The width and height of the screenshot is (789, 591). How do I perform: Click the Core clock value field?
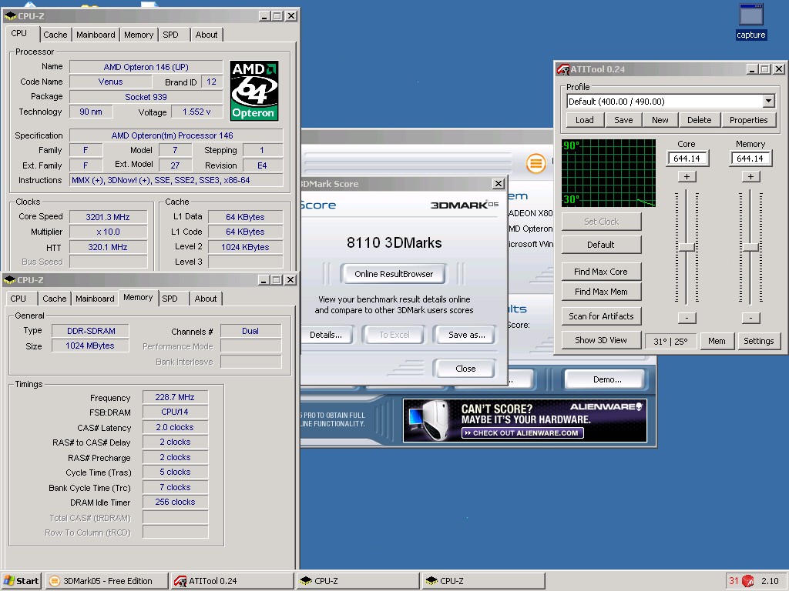(687, 159)
